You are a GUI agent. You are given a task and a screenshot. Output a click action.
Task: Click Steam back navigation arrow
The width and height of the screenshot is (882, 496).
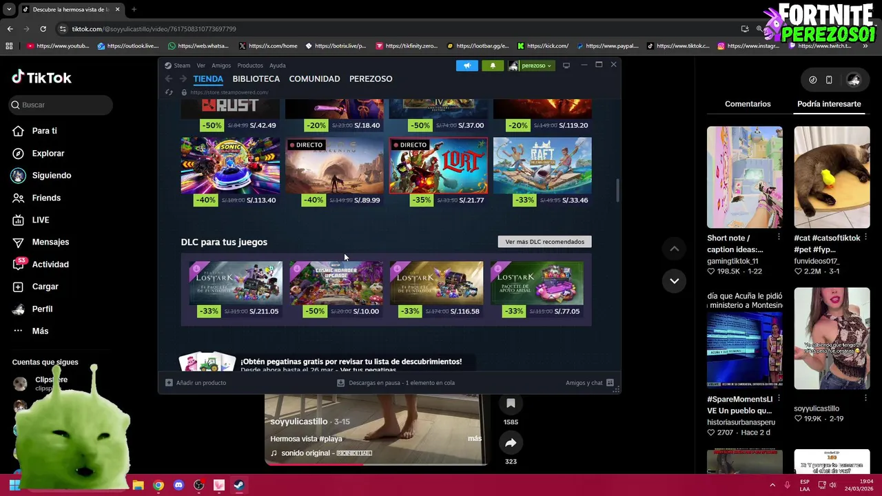169,79
